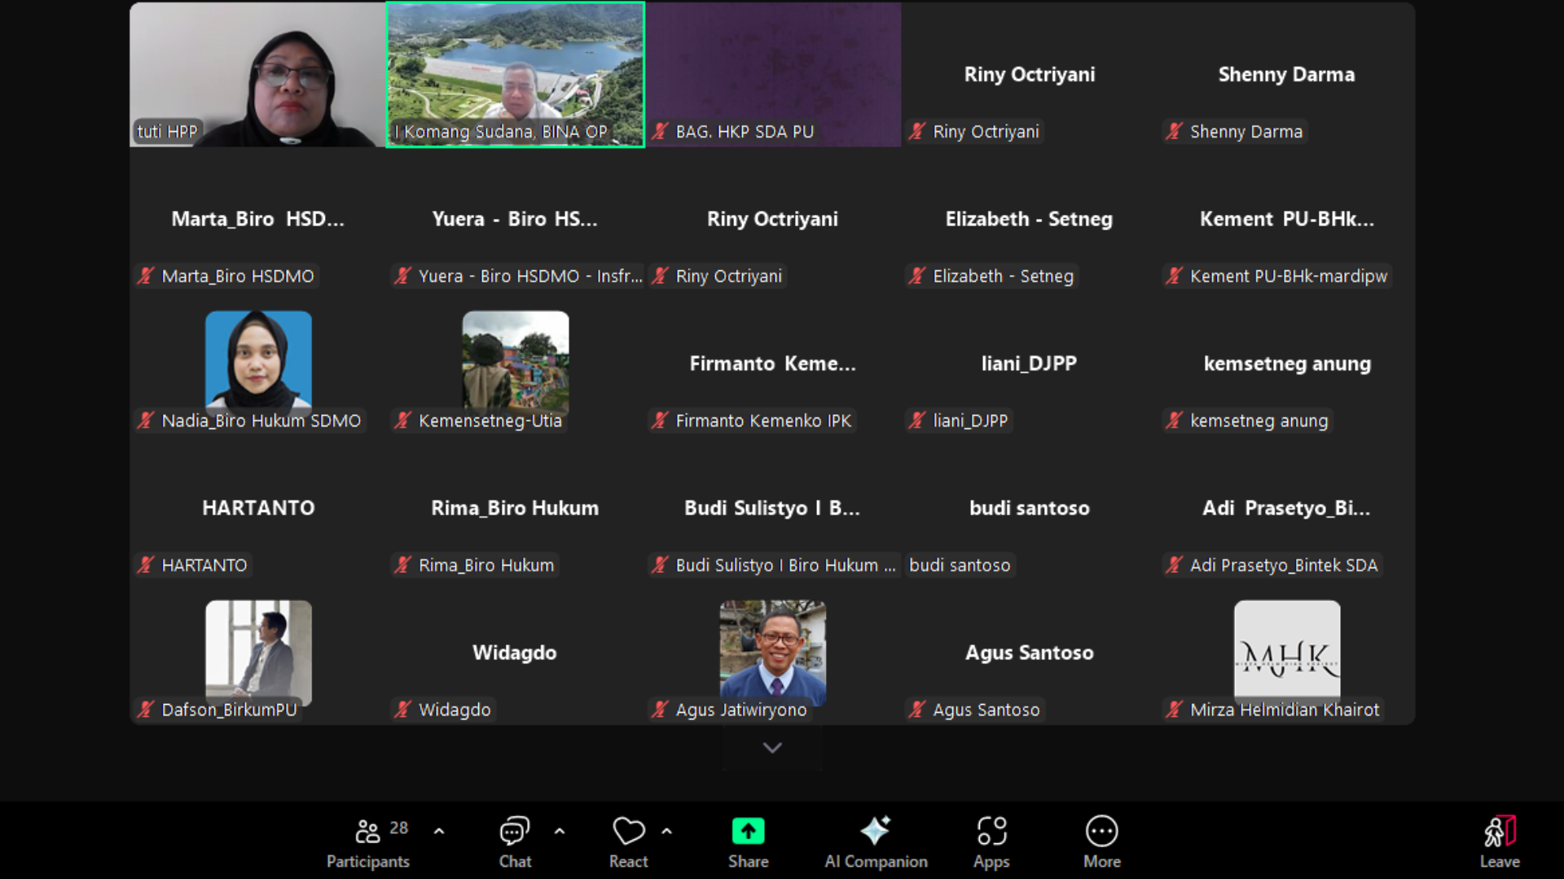
Task: Click 'Budi Sulistyo I Biro Hukum ...' label
Action: [785, 565]
